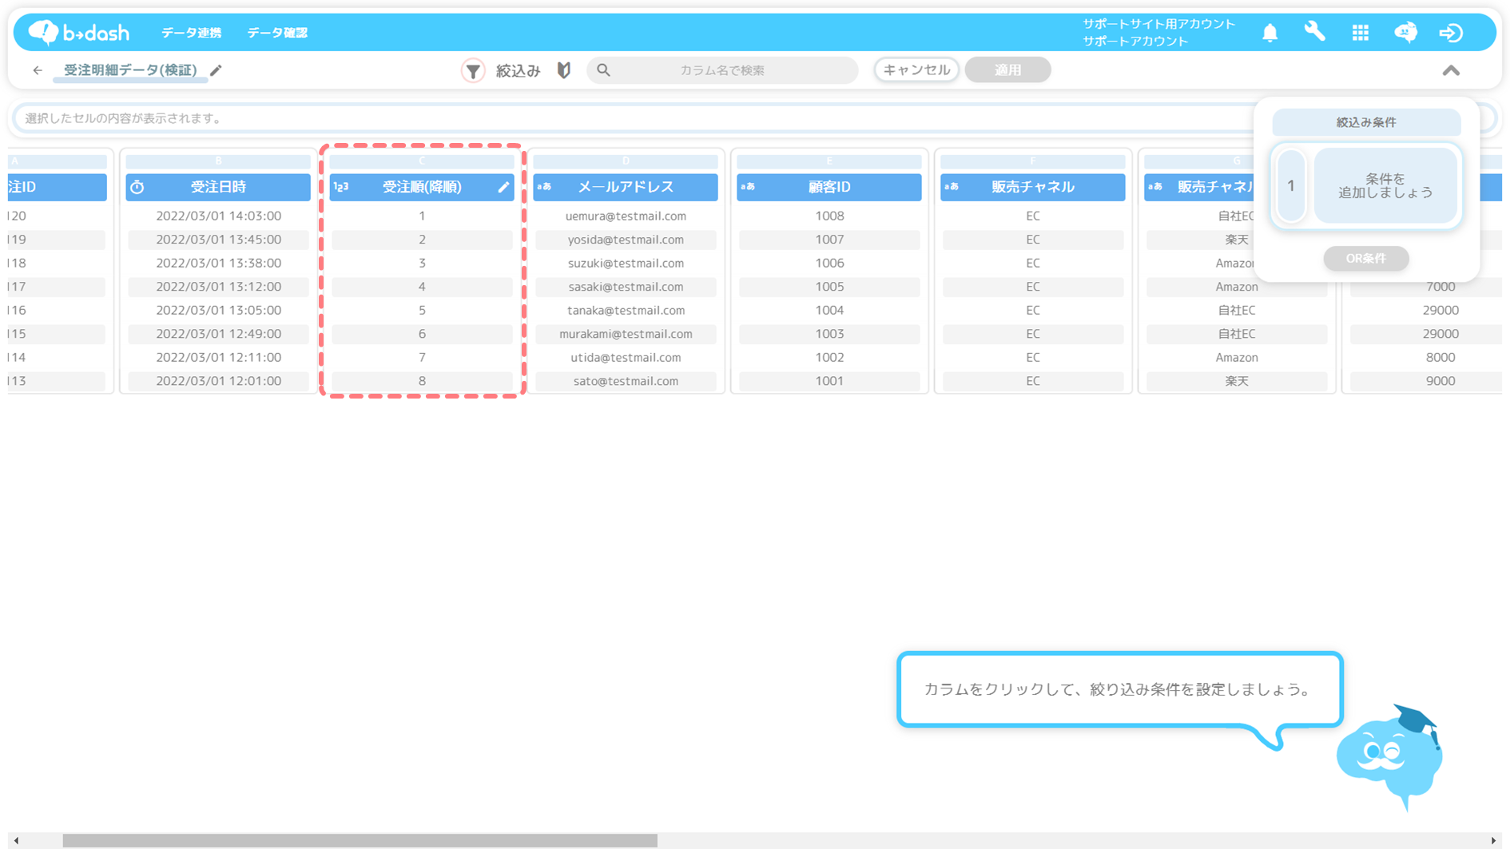Image resolution: width=1510 pixels, height=849 pixels.
Task: Click the clock icon on 受注日時
Action: 137,187
